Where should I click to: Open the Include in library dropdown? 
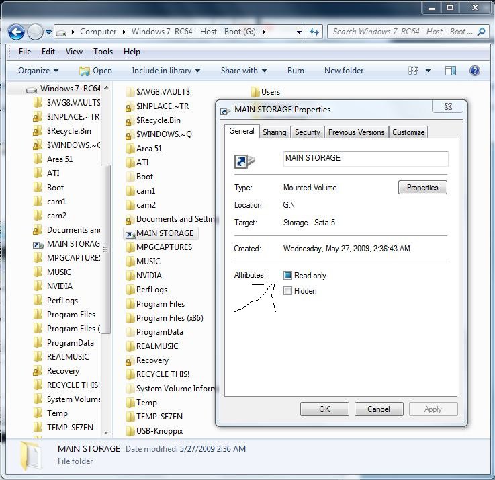[x=166, y=71]
